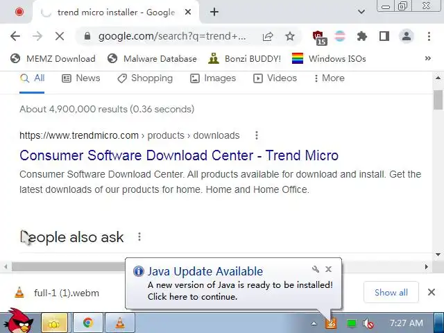Switch to the Images results tab
Screen dimensions: 444x333
click(213, 78)
